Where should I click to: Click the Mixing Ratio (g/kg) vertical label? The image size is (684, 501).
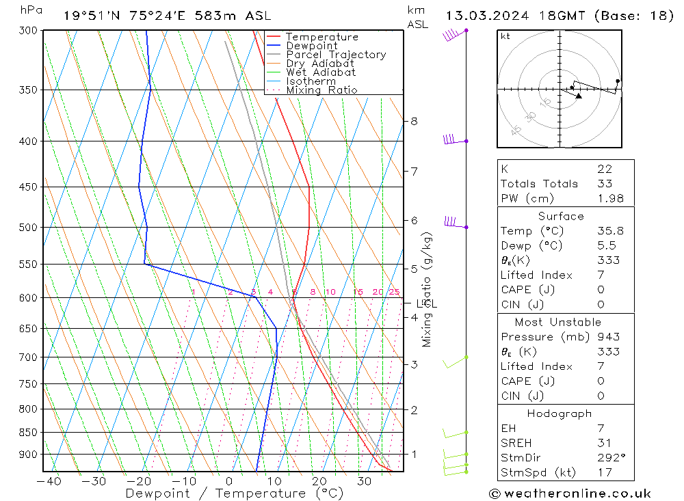point(426,290)
